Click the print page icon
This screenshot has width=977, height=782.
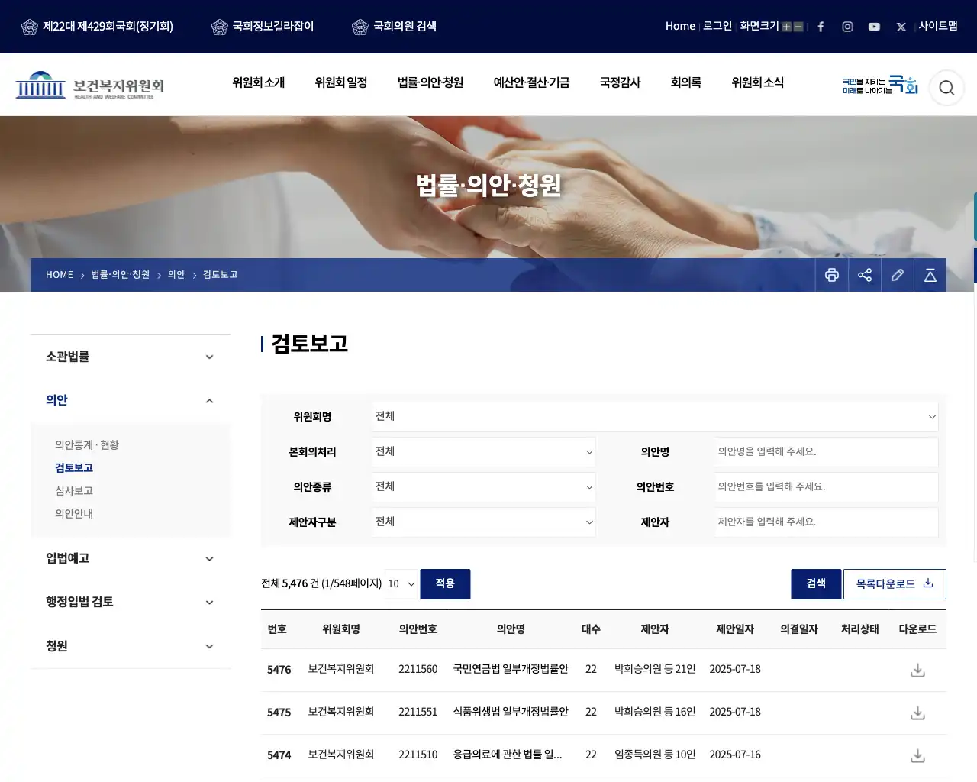click(832, 275)
